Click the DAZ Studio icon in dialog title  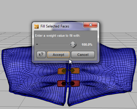coord(37,26)
